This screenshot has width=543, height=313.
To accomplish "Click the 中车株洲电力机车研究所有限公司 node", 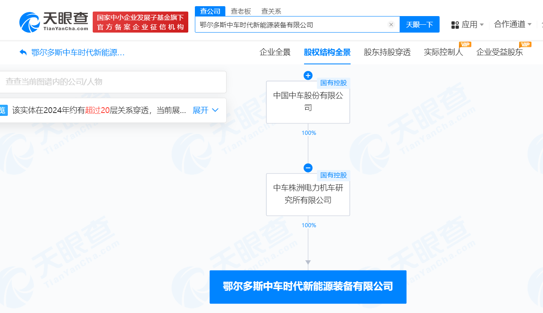I will 308,194.
